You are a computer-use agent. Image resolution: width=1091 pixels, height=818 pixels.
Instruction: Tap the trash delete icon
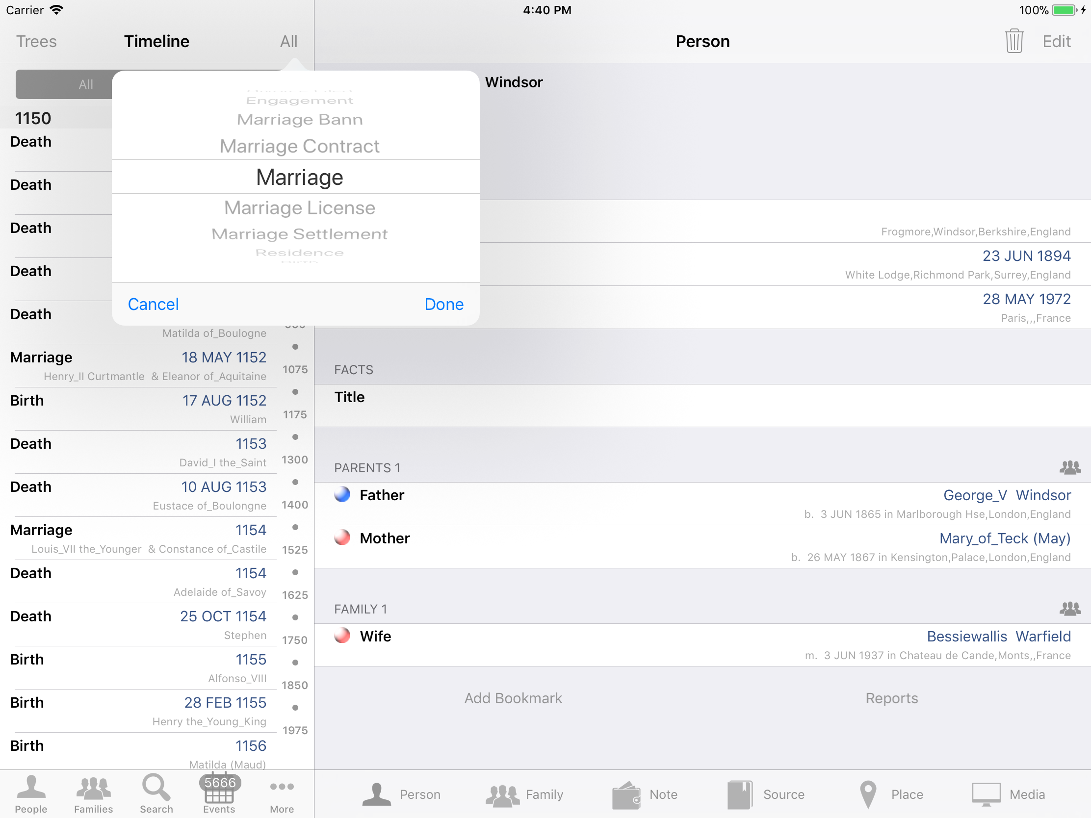coord(1013,41)
